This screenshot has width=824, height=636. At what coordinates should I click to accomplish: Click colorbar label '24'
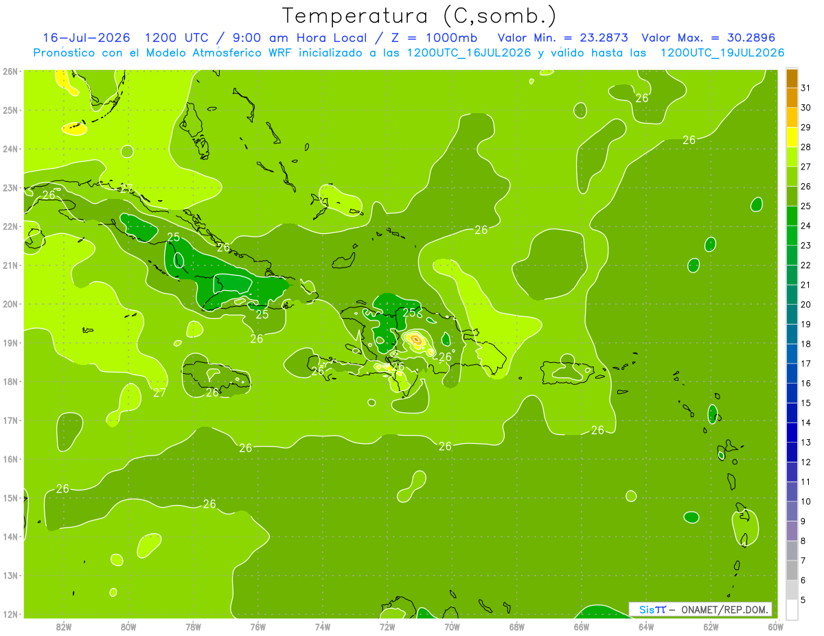[x=806, y=226]
